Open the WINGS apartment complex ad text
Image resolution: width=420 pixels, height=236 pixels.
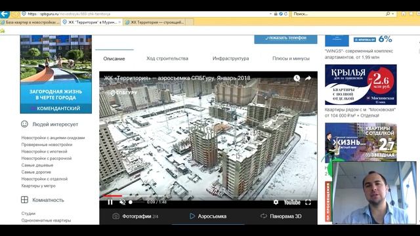click(359, 54)
